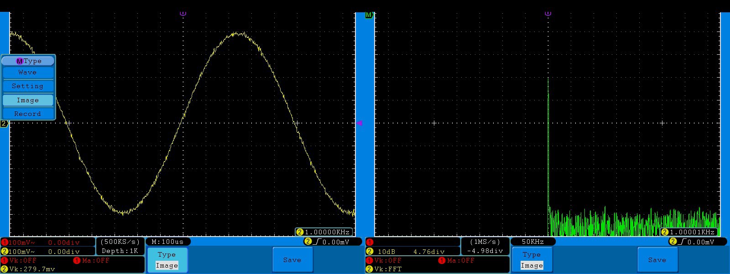Click the channel 2 zero marker on left screen
The image size is (730, 274).
point(4,123)
